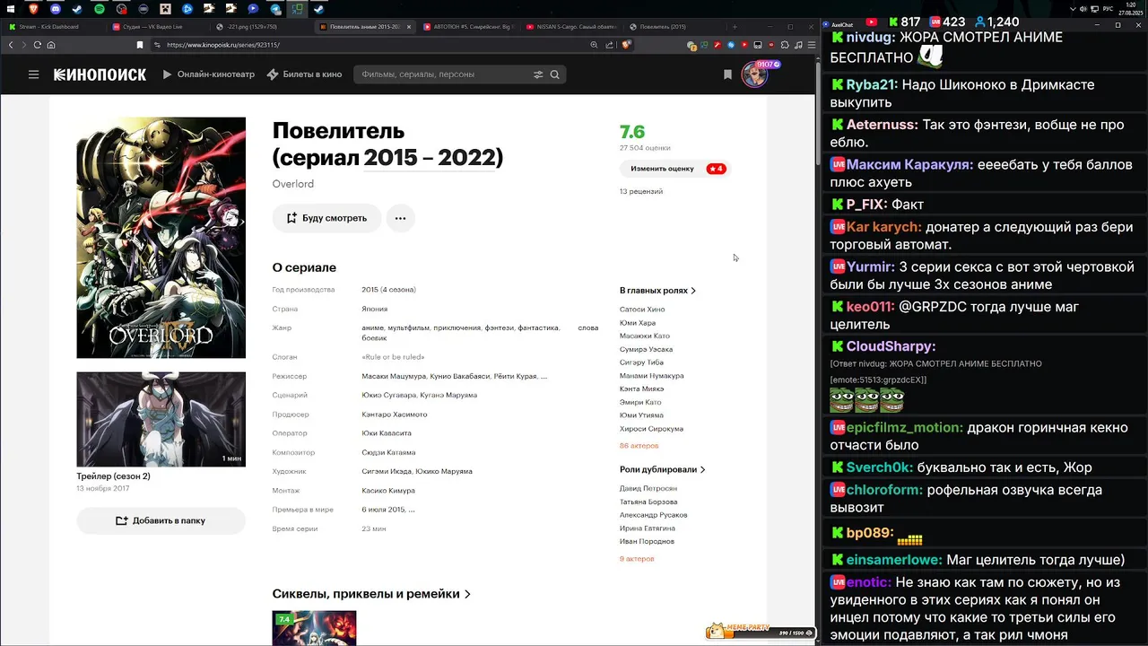Viewport: 1148px width, 646px height.
Task: Click the music note media icon
Action: coord(798,45)
